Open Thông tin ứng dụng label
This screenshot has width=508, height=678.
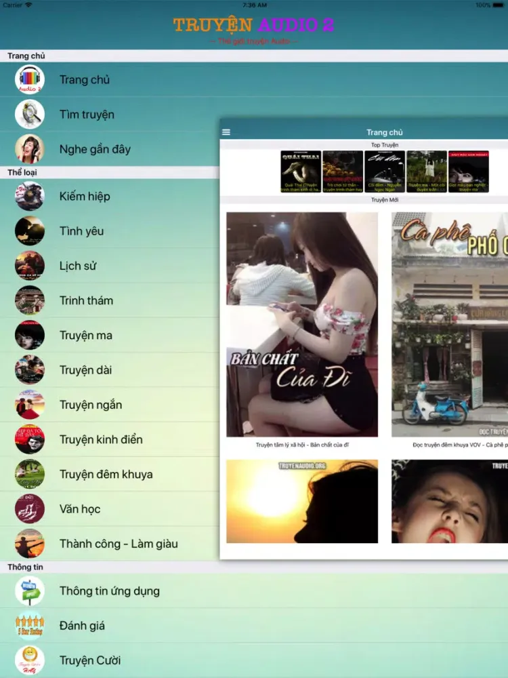point(110,591)
